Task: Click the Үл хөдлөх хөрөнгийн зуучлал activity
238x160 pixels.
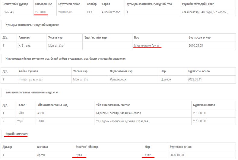Action: (122, 121)
